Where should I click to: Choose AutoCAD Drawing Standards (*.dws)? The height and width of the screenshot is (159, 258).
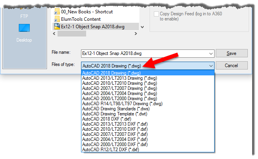pos(148,109)
